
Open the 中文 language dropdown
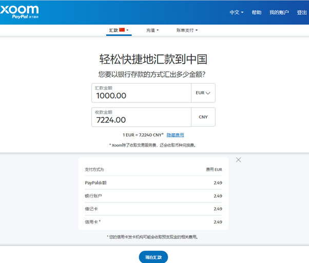pyautogui.click(x=237, y=12)
